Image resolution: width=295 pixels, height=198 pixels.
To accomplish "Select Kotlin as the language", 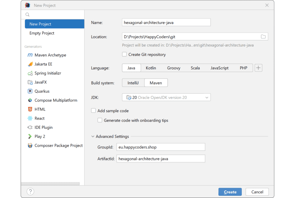I will pyautogui.click(x=151, y=68).
